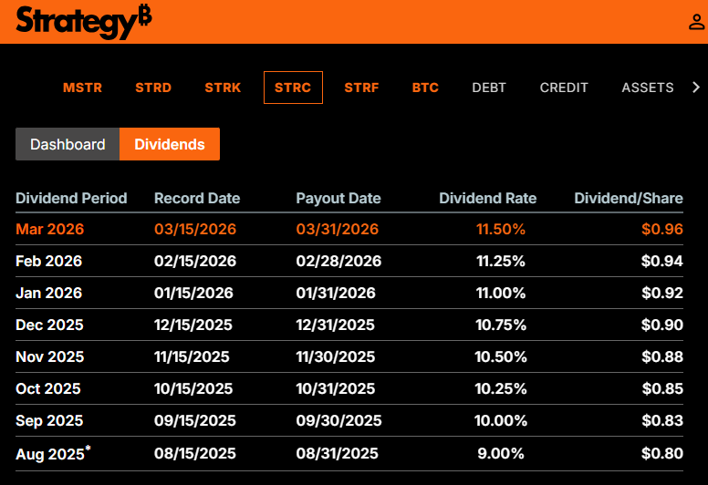This screenshot has height=485, width=708.
Task: Select the STRC tab
Action: pyautogui.click(x=293, y=88)
